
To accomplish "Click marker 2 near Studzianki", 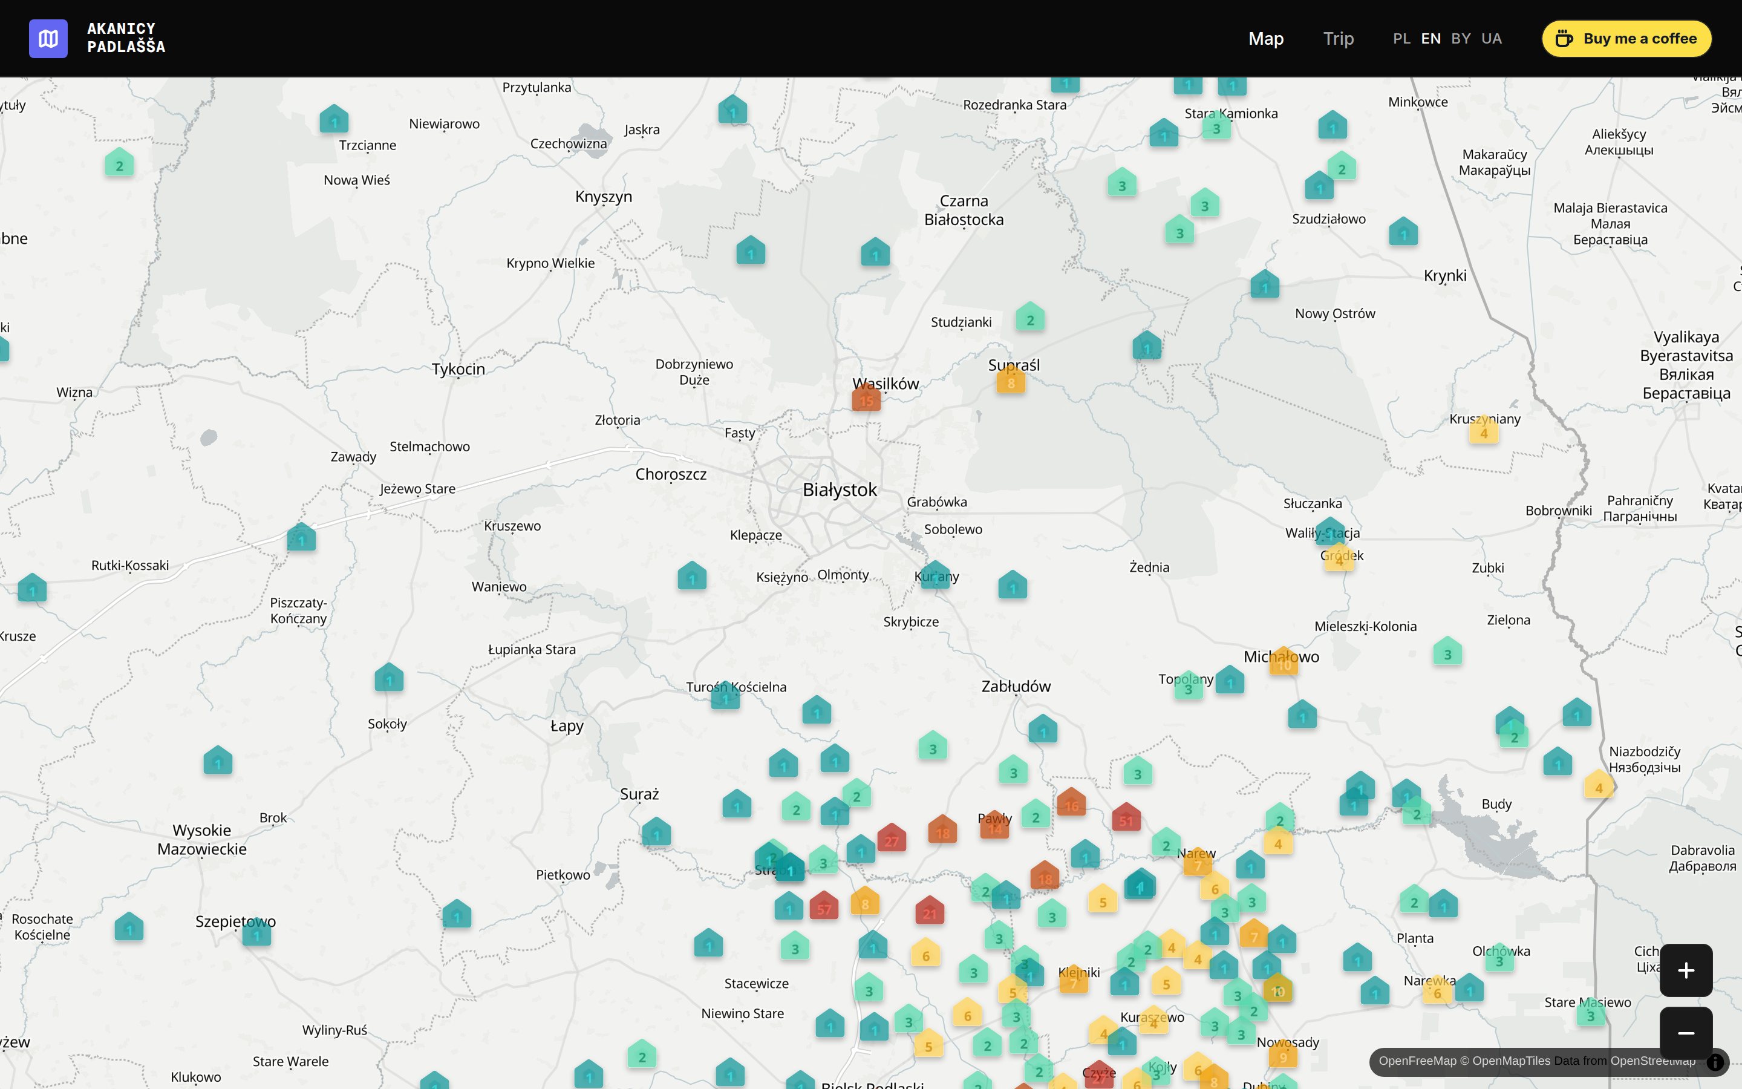I will 1030,316.
